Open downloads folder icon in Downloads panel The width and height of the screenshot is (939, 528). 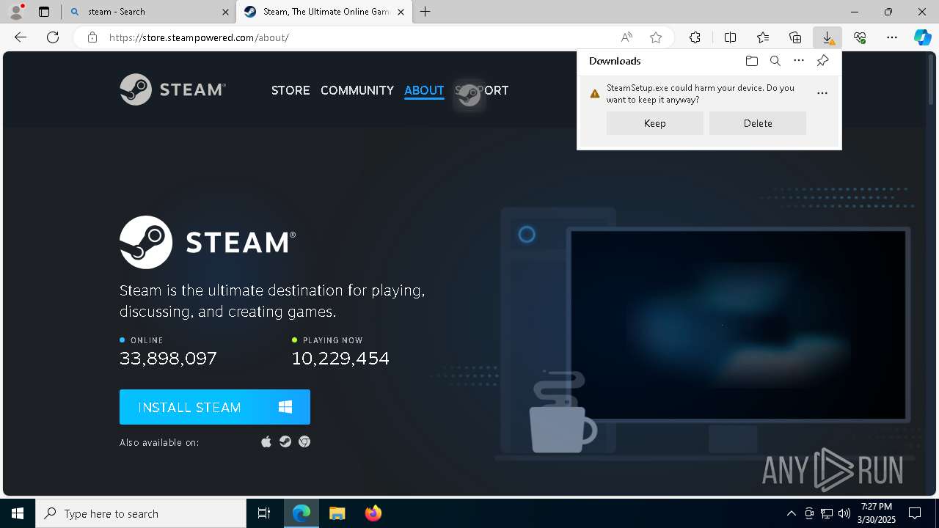(x=751, y=61)
